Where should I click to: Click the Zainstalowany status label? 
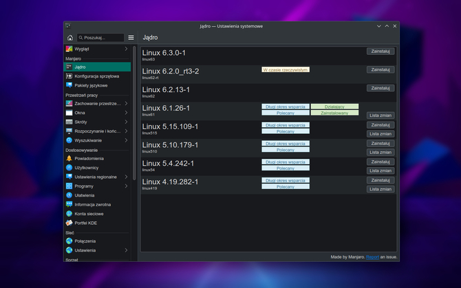click(334, 113)
